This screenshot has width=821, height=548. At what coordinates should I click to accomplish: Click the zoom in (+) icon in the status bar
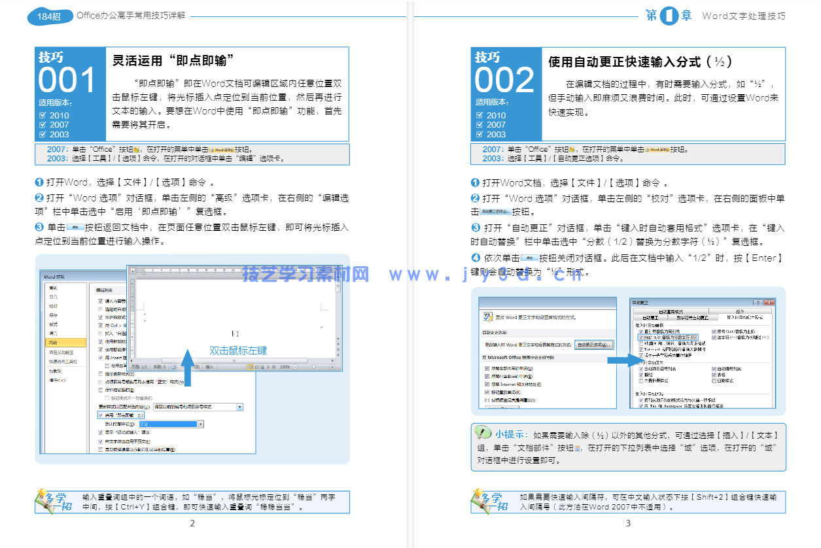332,367
